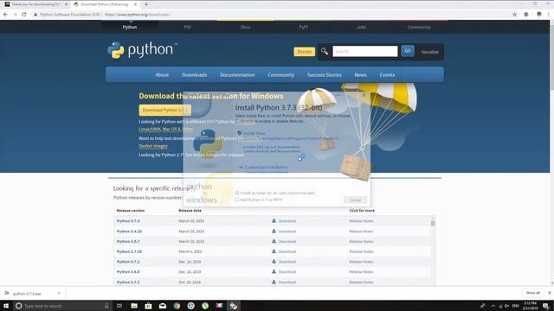The image size is (554, 311).
Task: Click the Python installer taskbar icon
Action: [233, 306]
